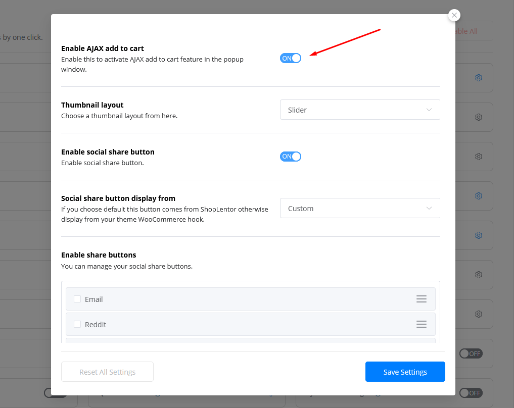The image size is (514, 408).
Task: Open the Social share button display from dropdown
Action: (x=360, y=208)
